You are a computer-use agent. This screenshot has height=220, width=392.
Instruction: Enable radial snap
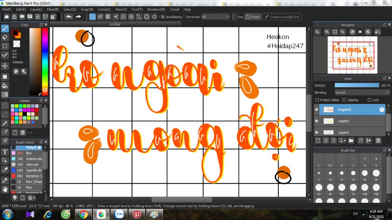click(123, 17)
